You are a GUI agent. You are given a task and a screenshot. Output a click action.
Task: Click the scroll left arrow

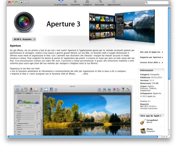(164, 137)
